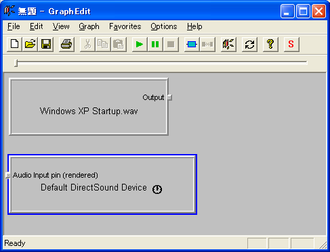Copy selection with the Copy icon
The image size is (330, 252).
(103, 45)
